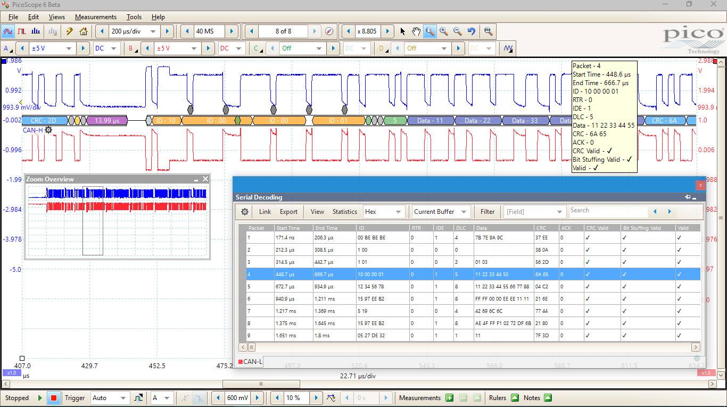The height and width of the screenshot is (407, 727).
Task: Click the Undo zoom arrow icon
Action: (470, 31)
